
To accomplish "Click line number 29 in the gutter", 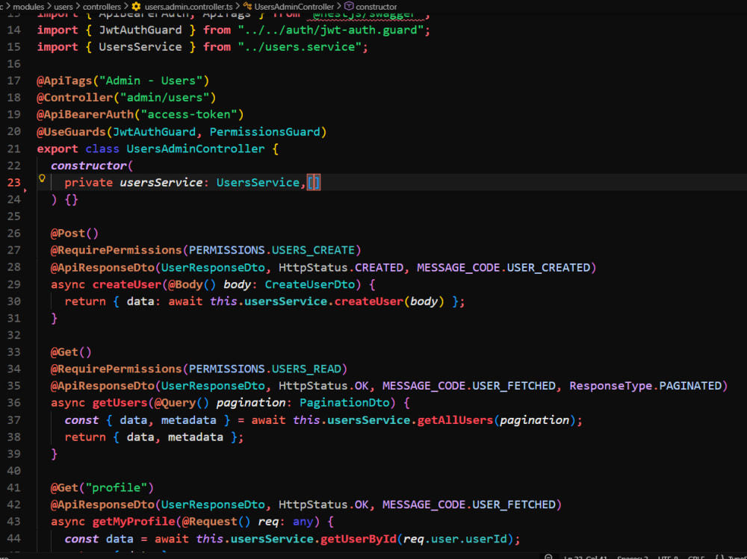I will [14, 284].
